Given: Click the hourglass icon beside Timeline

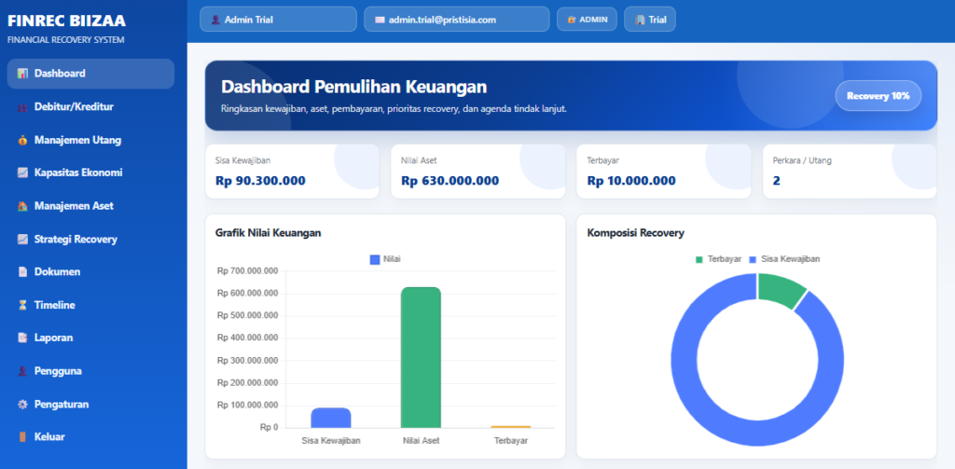Looking at the screenshot, I should click(22, 305).
